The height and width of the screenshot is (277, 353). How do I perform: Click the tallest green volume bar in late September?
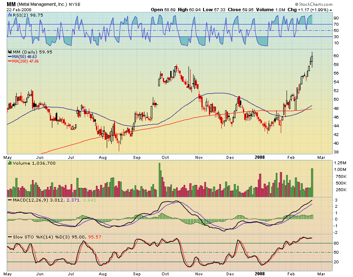pyautogui.click(x=159, y=180)
